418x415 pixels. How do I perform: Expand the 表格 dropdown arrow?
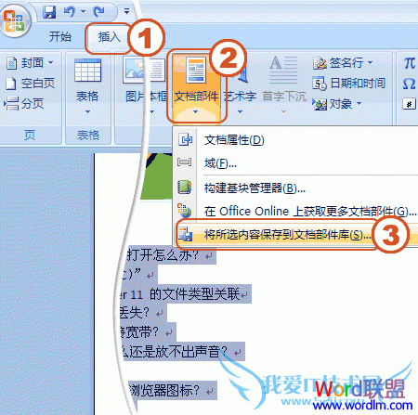click(87, 111)
